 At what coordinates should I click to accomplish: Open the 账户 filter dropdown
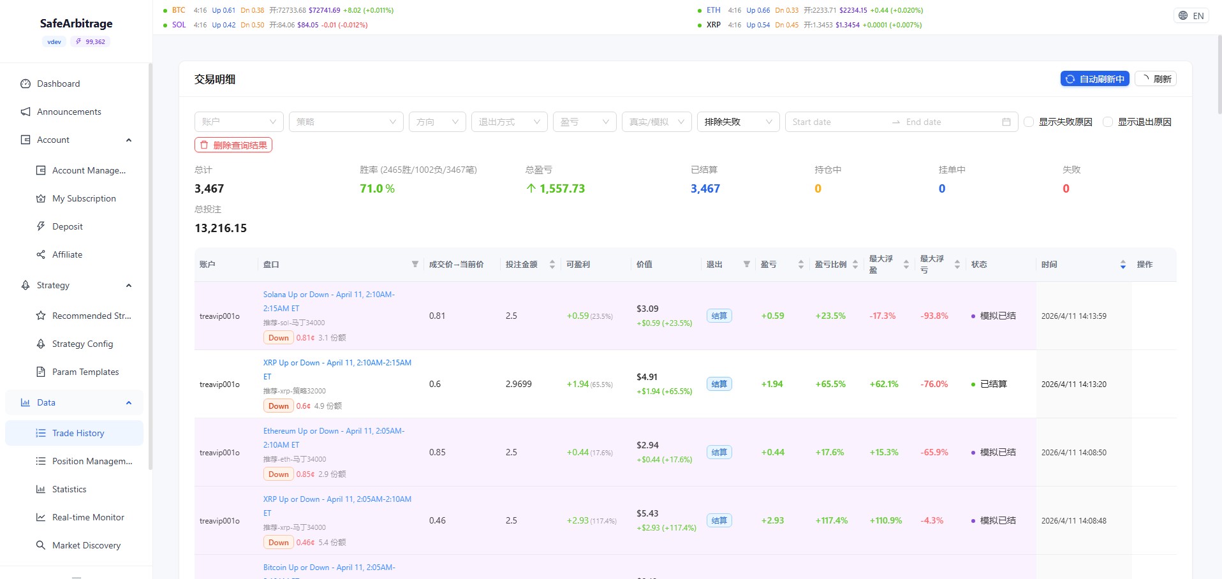pos(239,122)
